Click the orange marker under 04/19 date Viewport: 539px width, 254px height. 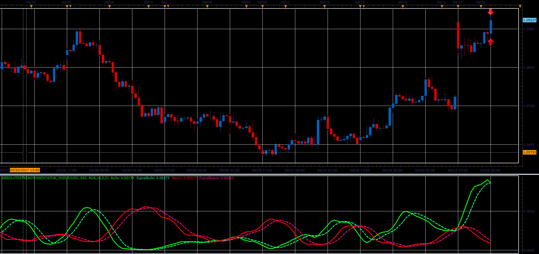[403, 6]
